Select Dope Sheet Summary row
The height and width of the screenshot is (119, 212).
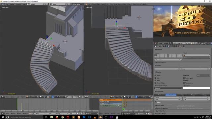click(111, 100)
